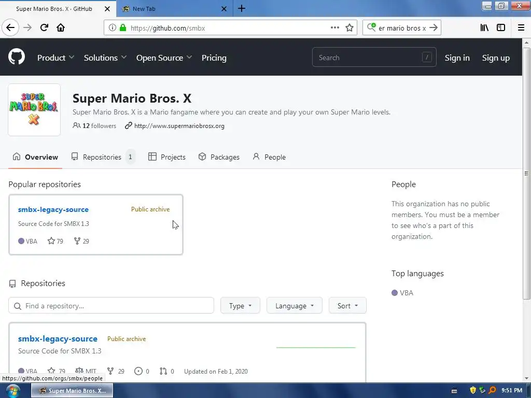531x398 pixels.
Task: Click the keyboard icon in system tray
Action: point(454,391)
